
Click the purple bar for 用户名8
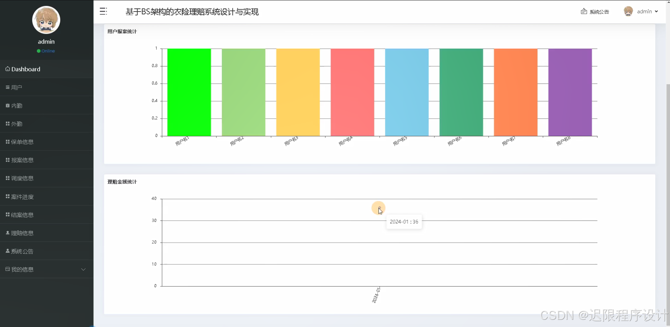[570, 92]
